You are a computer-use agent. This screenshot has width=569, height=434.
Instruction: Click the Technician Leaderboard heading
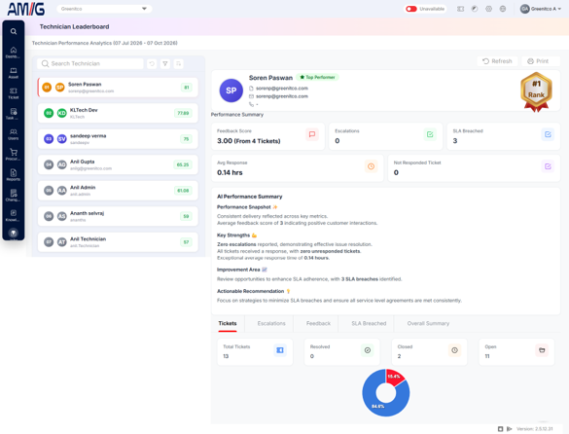click(x=74, y=26)
